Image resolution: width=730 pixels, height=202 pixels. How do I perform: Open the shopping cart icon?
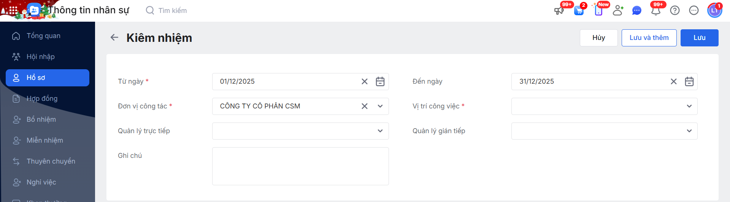click(x=579, y=10)
